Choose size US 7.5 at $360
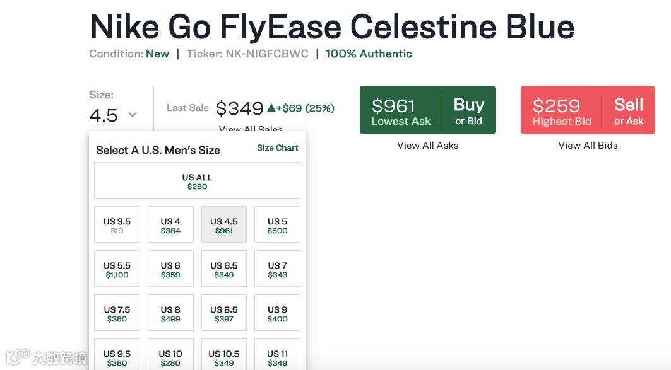Viewport: 671px width, 370px height. pos(117,313)
